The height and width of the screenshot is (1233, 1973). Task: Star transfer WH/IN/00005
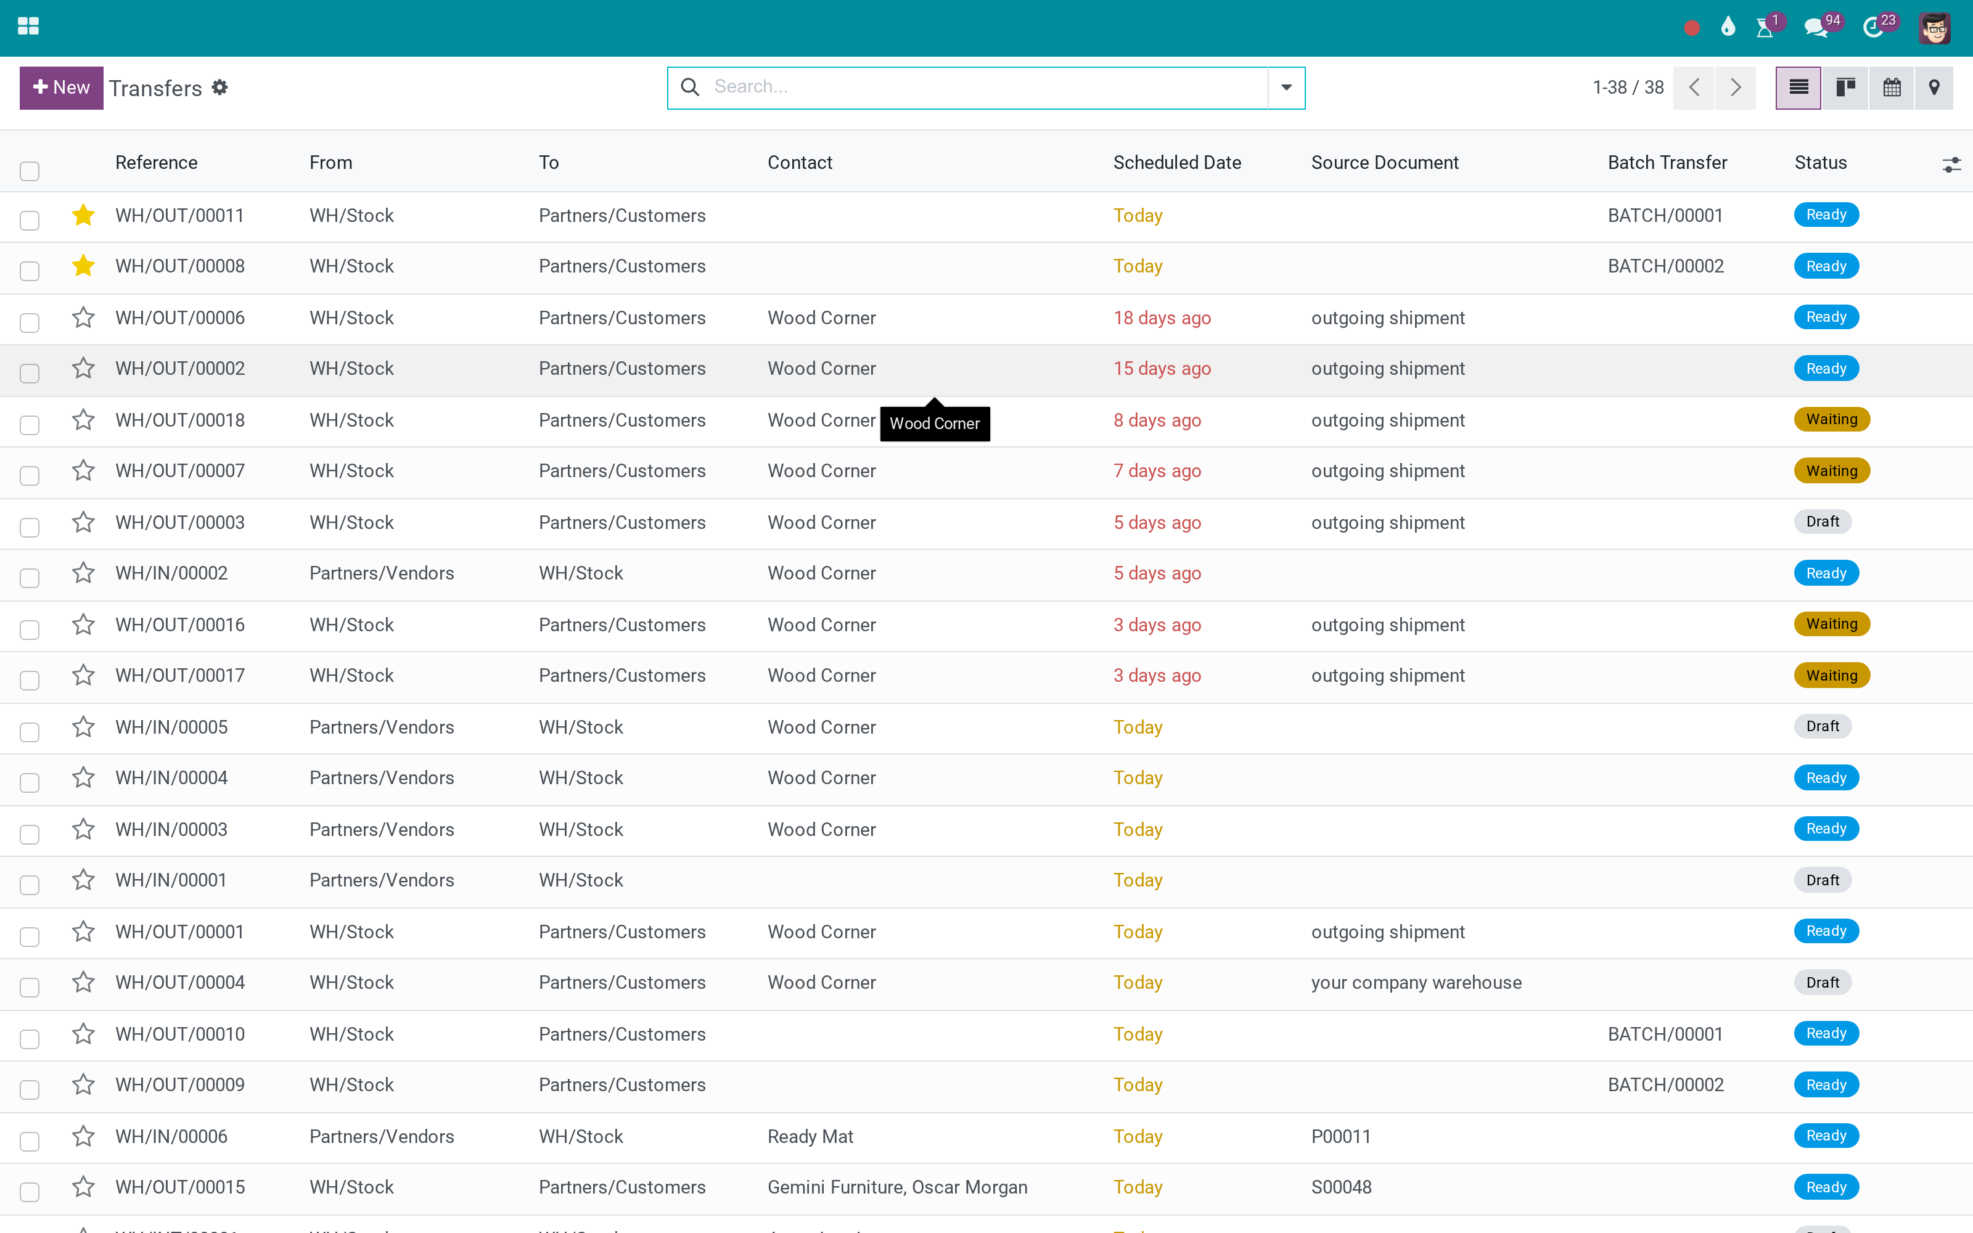coord(83,727)
